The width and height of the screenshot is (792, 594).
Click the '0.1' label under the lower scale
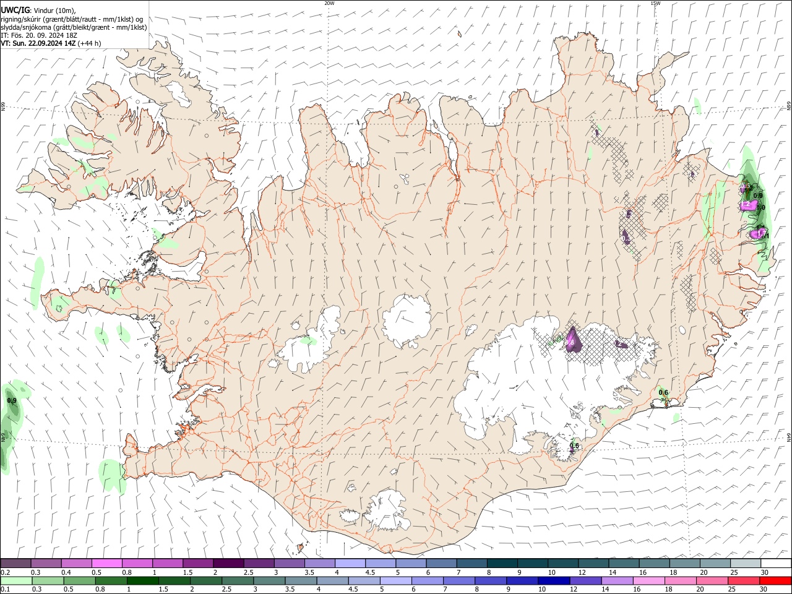tap(5, 590)
